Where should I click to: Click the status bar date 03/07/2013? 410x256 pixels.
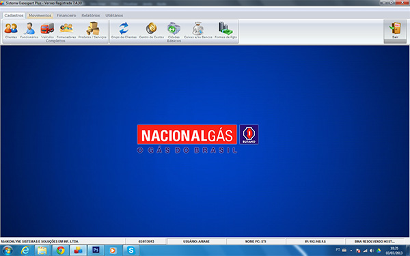point(146,242)
